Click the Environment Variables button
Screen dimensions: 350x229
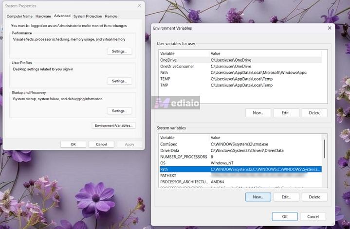tap(113, 125)
